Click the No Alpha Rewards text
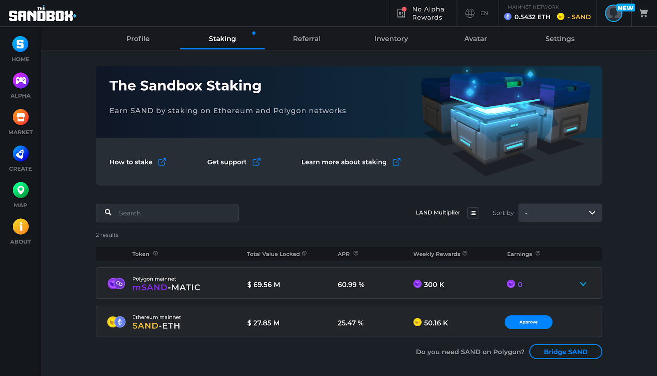 click(x=428, y=13)
